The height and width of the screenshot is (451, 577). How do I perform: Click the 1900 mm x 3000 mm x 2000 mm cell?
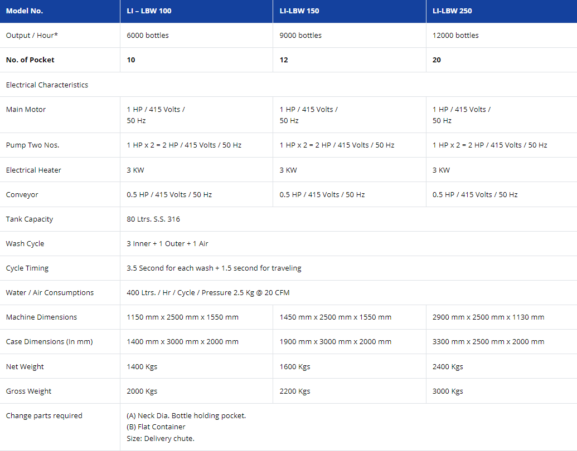[336, 342]
